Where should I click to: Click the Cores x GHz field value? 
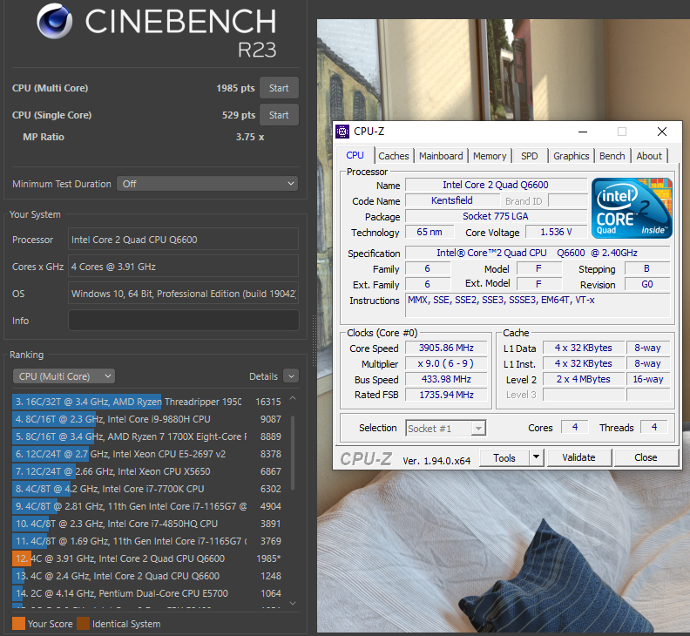(184, 267)
